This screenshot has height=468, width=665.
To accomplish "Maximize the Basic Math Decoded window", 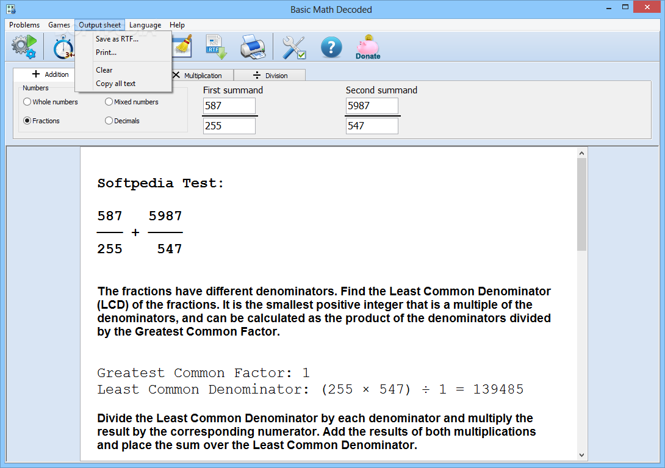I will coord(625,7).
